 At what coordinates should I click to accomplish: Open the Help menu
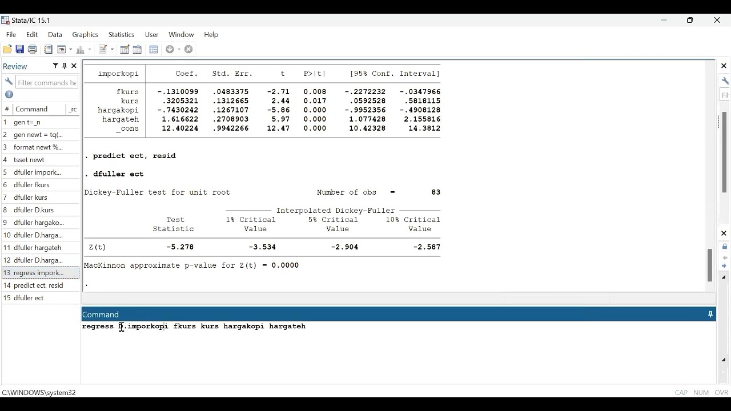tap(211, 35)
